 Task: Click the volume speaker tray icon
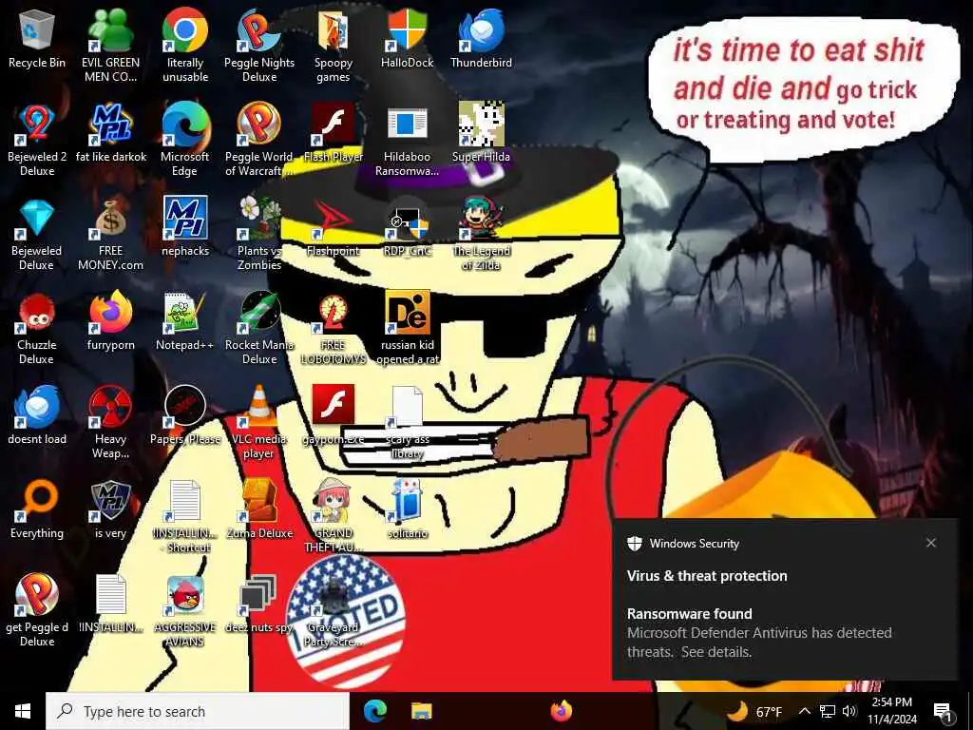[849, 711]
